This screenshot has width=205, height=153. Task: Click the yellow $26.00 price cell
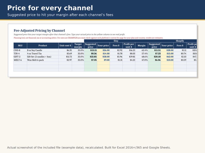coord(103,50)
